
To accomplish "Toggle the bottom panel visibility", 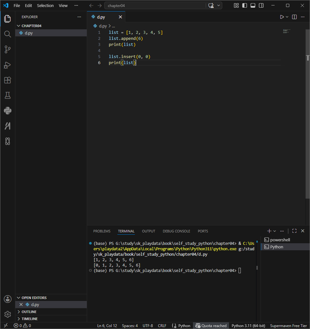I will pyautogui.click(x=253, y=6).
